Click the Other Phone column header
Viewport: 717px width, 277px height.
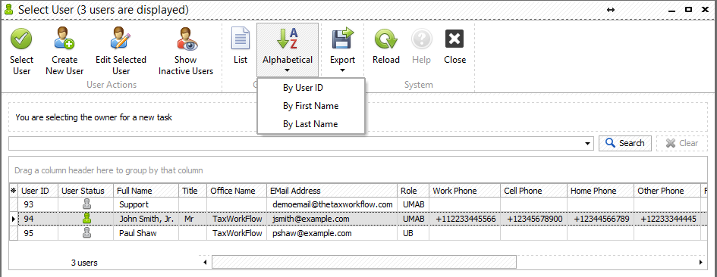667,191
